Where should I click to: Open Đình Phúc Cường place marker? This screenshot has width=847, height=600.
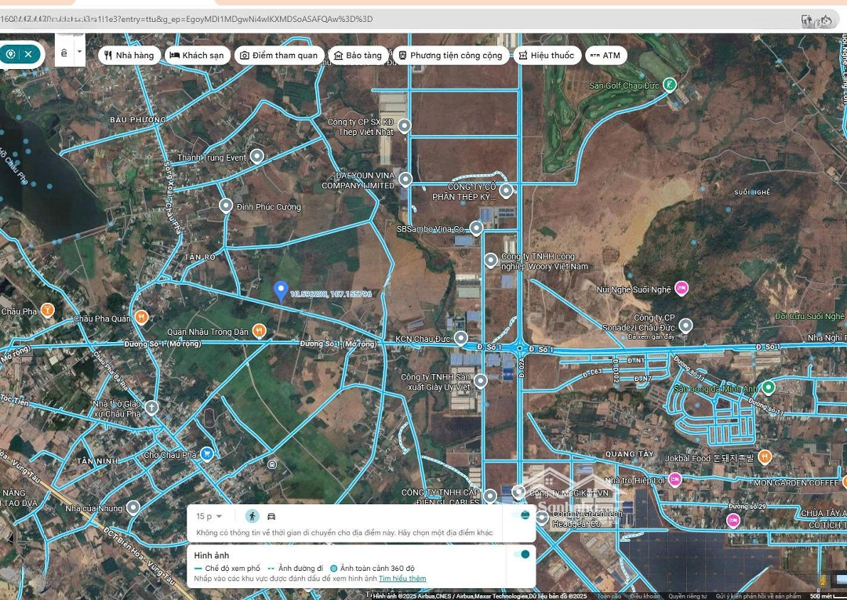(x=226, y=206)
